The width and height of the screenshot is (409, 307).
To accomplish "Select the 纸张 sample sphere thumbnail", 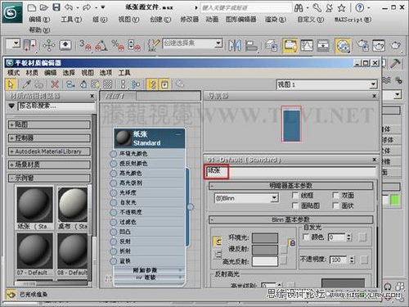I will 34,205.
